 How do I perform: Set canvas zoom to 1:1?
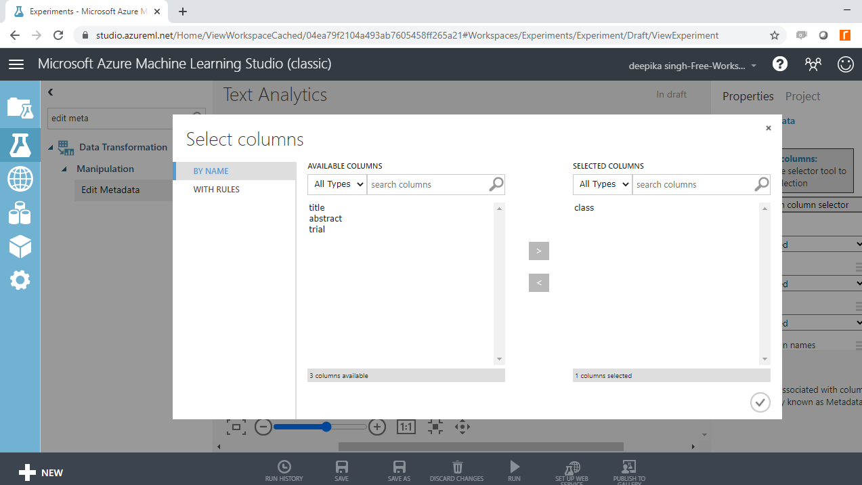coord(406,427)
